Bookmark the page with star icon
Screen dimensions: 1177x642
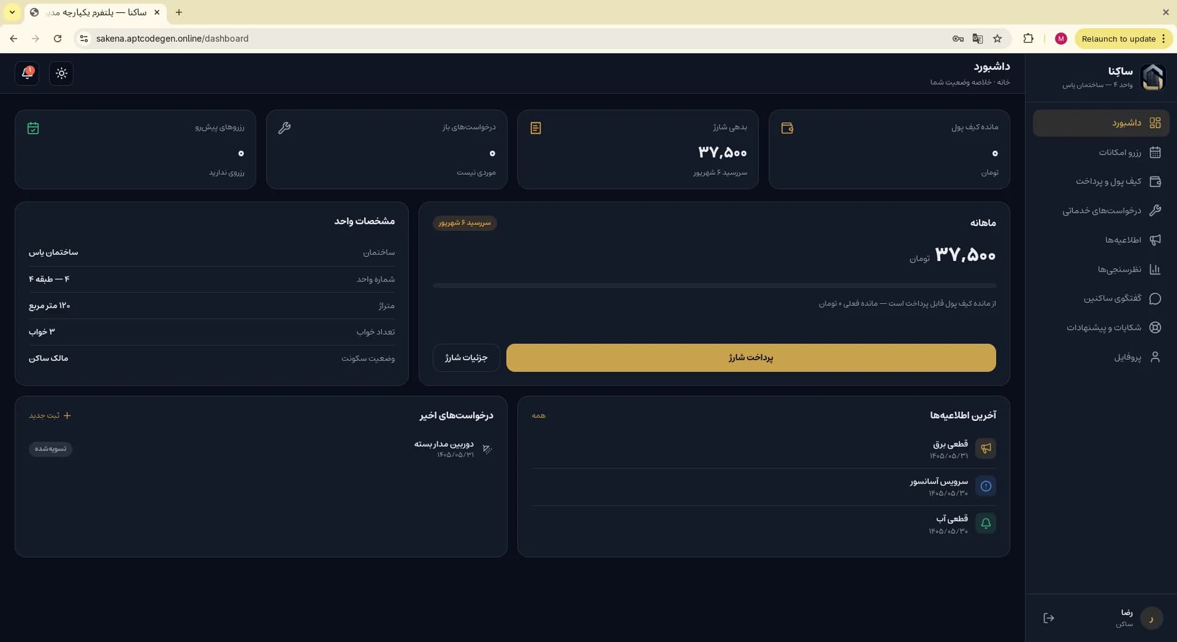[x=997, y=39]
